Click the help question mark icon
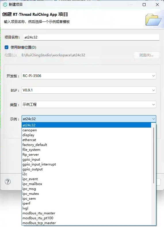164x227 pixels. 8,182
